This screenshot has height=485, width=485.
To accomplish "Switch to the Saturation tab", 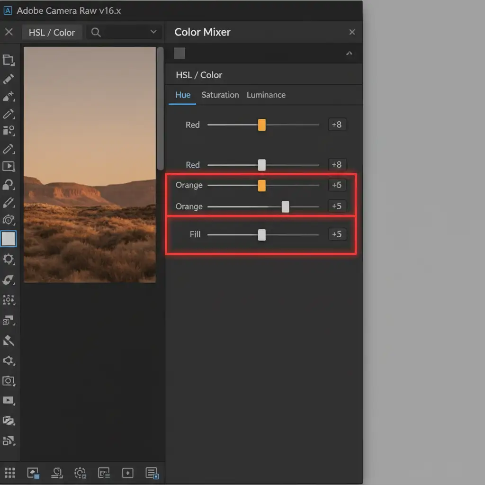I will pyautogui.click(x=220, y=95).
